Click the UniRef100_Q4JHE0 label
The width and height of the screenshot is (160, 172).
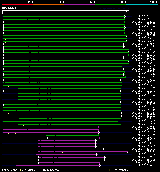click(x=143, y=127)
